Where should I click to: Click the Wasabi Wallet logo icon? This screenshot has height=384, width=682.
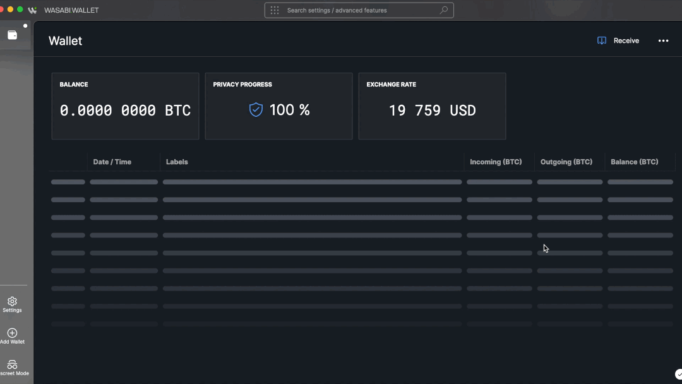tap(32, 10)
